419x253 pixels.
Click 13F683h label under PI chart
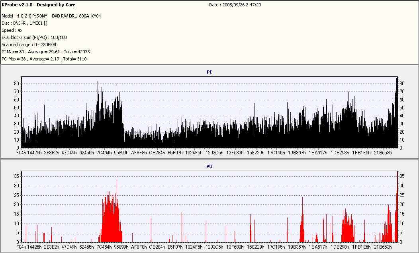tap(235, 153)
